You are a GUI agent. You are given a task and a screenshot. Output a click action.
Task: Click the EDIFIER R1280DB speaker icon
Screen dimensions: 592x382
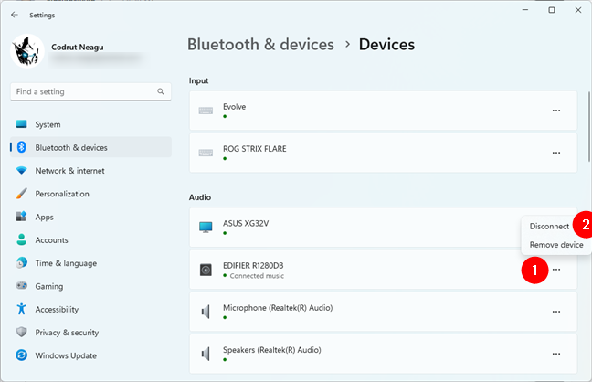(x=206, y=270)
